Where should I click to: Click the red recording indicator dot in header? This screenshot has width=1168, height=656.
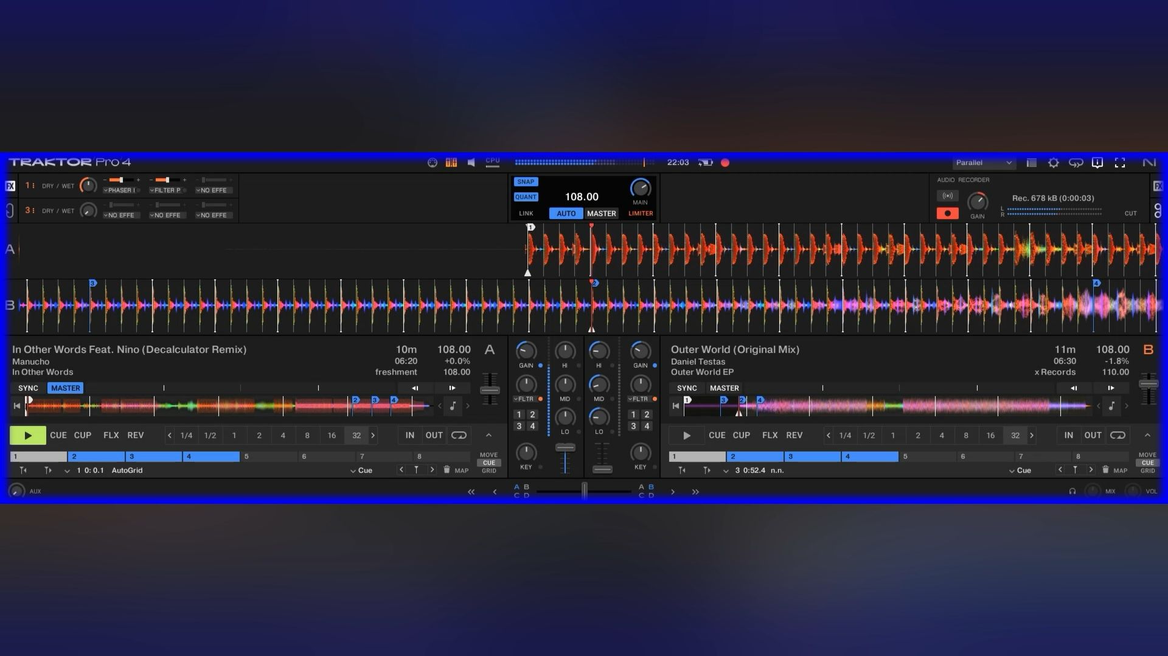(x=725, y=162)
